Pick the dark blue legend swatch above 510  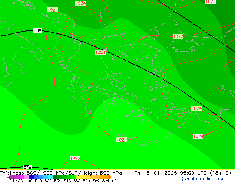click(32, 177)
